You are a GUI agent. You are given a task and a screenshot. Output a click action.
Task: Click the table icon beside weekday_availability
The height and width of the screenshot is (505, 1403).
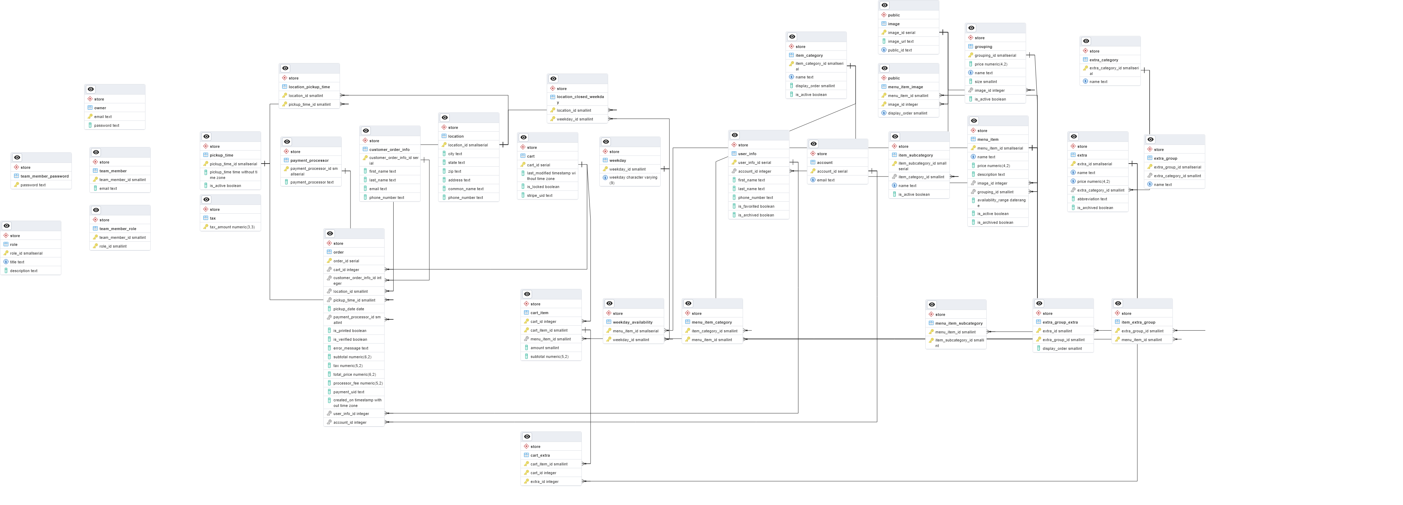[x=609, y=321]
